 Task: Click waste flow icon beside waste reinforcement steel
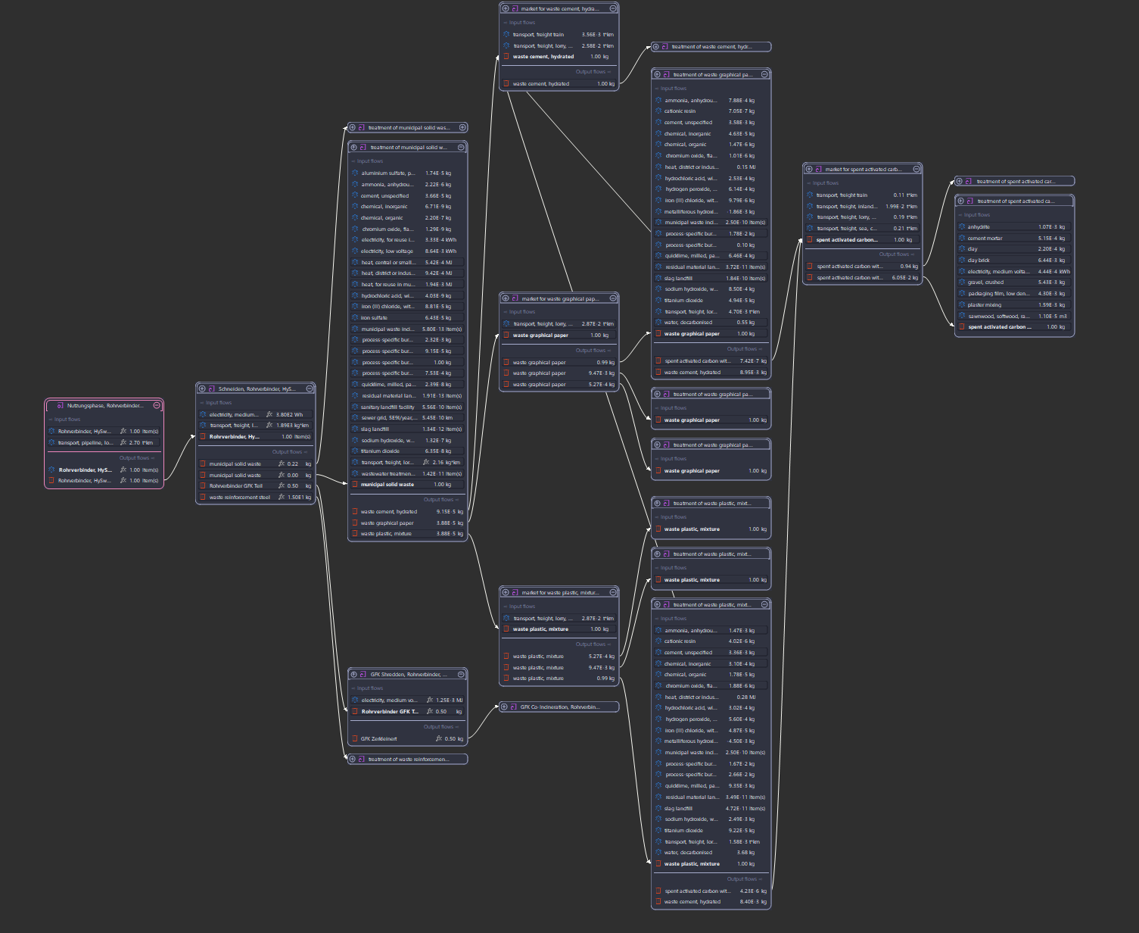pos(203,498)
